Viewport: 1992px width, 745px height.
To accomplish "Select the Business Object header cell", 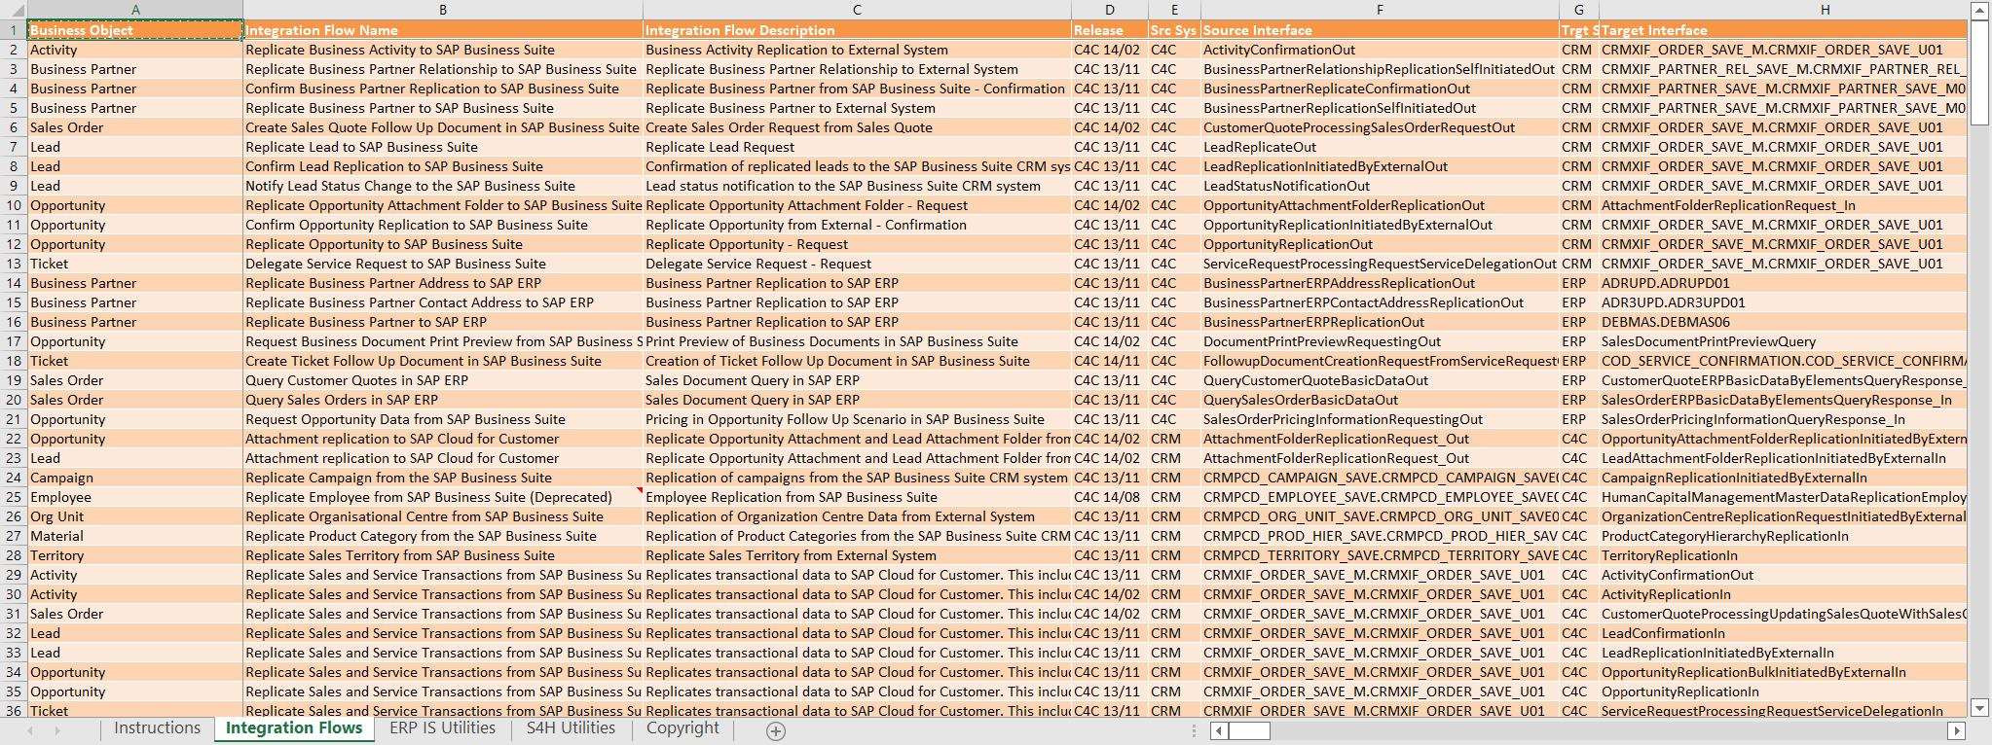I will [x=135, y=30].
